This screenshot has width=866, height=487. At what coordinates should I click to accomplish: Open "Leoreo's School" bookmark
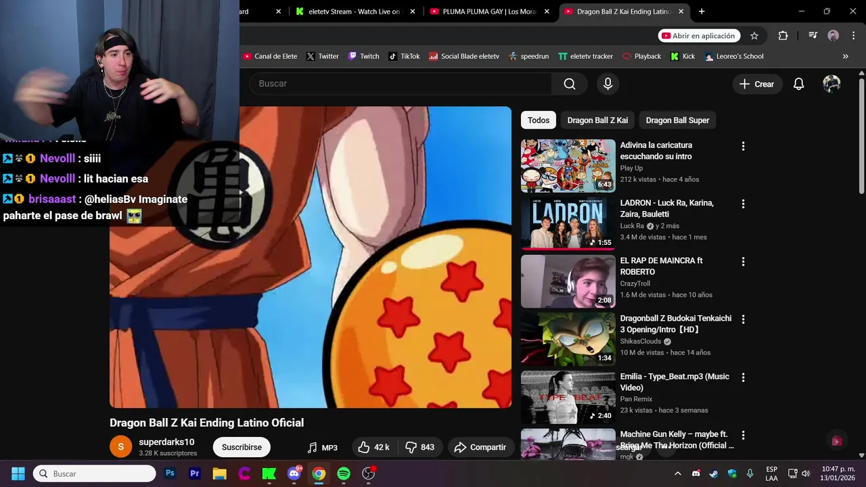click(x=734, y=56)
